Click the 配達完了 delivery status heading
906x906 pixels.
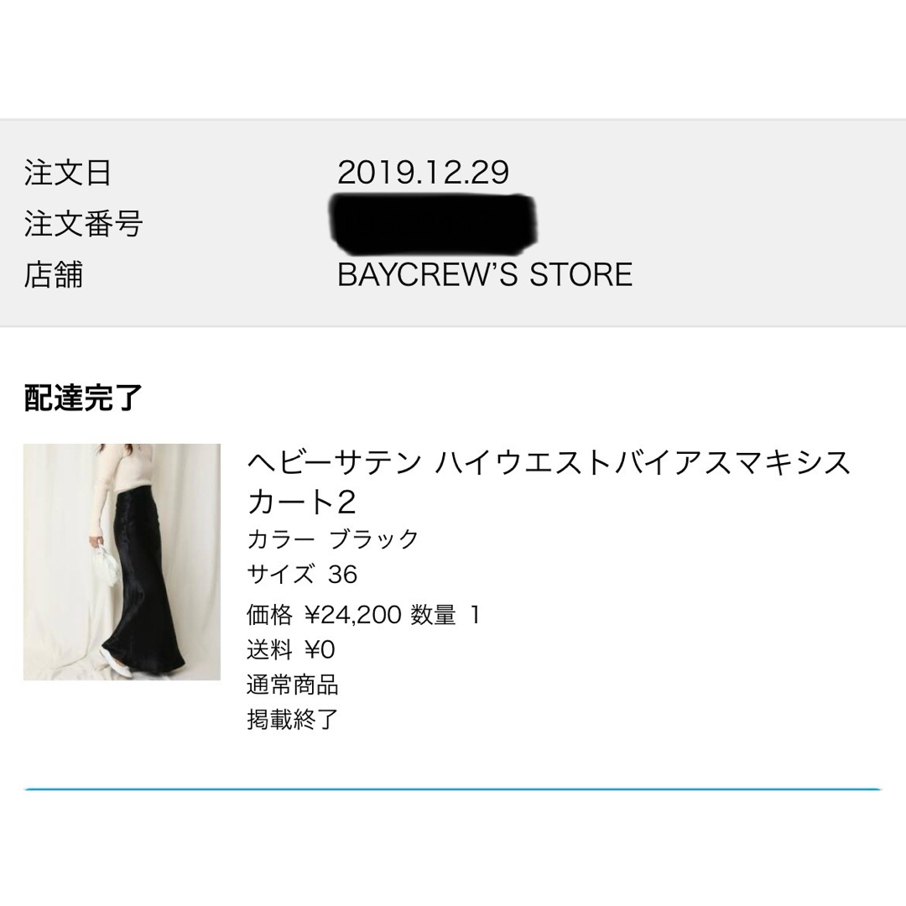click(x=82, y=398)
